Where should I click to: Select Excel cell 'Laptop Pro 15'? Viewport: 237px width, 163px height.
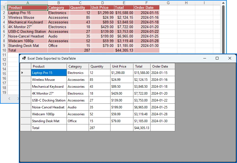[x=28, y=13]
